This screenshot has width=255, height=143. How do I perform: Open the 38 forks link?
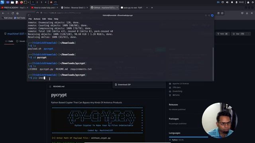click(176, 95)
